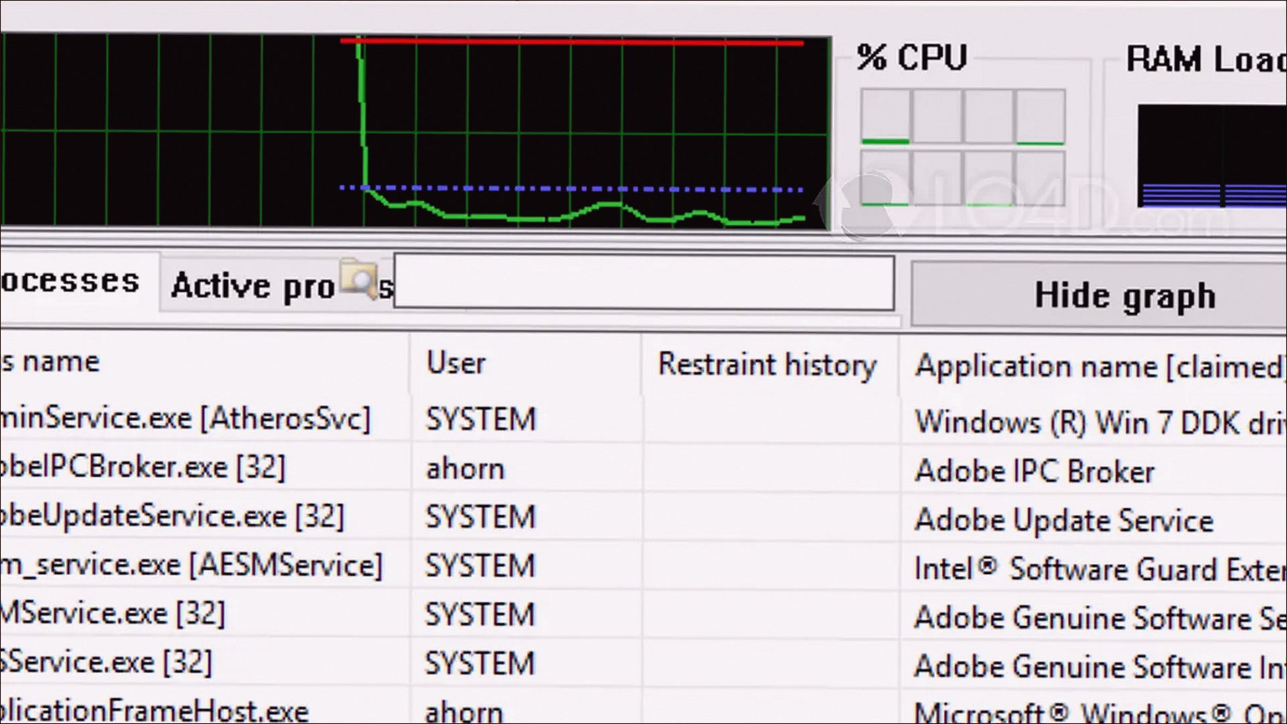Click the CPU usage history graph
The width and height of the screenshot is (1287, 724).
click(x=416, y=131)
